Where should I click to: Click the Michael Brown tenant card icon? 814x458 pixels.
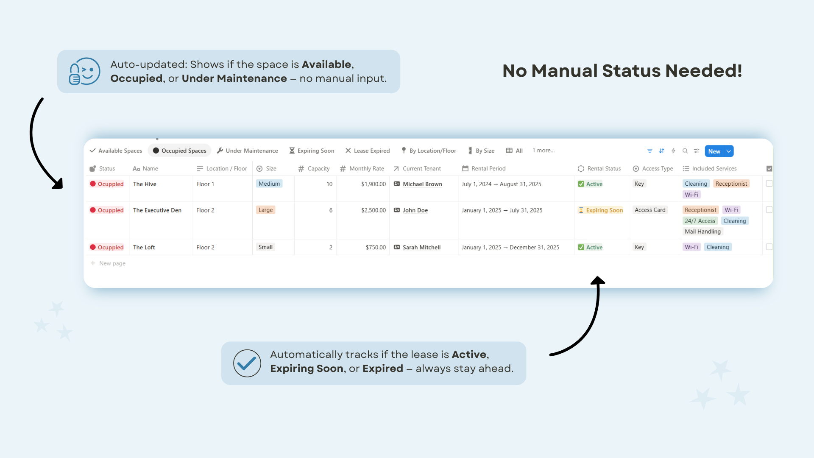point(397,184)
